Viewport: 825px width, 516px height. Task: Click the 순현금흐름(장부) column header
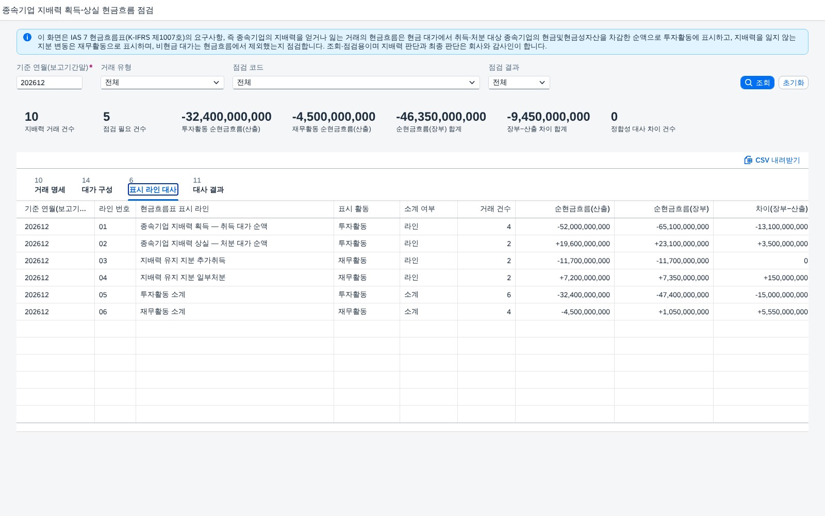click(664, 209)
